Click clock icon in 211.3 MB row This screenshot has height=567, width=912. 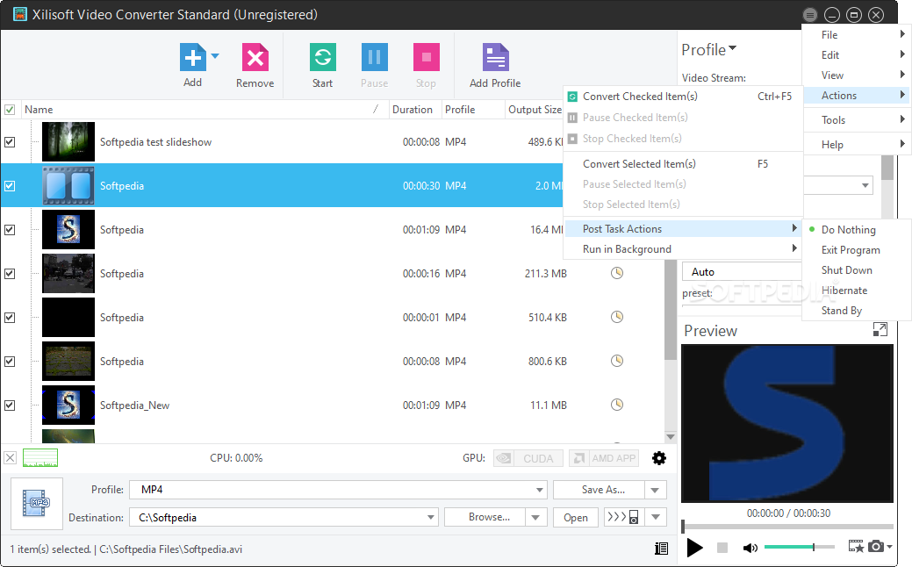click(617, 273)
